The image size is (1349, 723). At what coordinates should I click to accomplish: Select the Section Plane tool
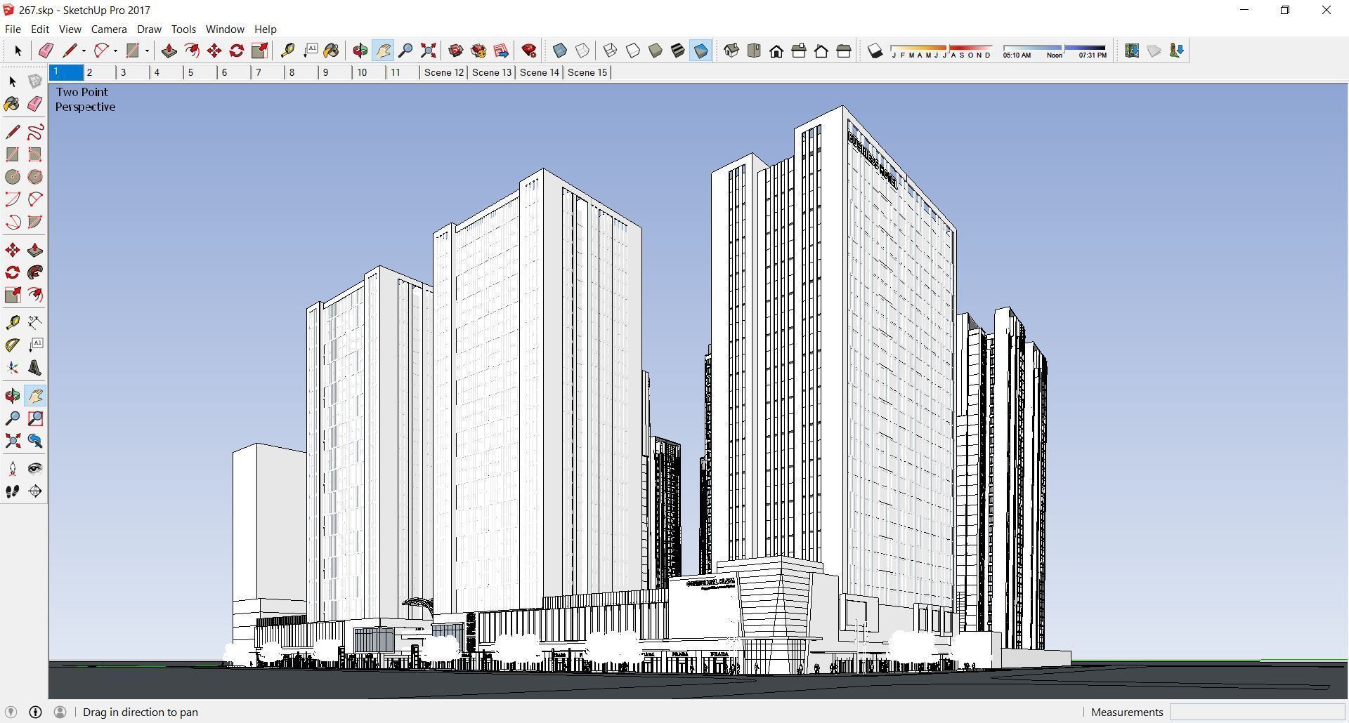(x=35, y=491)
